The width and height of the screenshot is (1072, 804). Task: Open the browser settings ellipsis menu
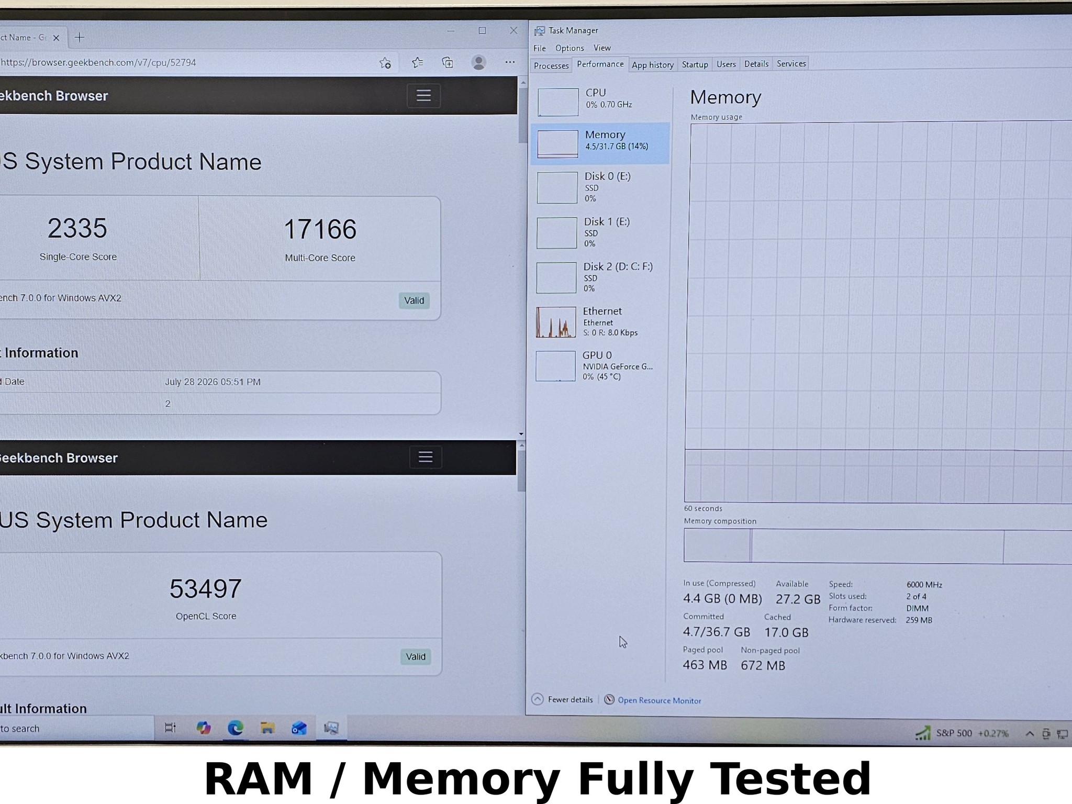(x=510, y=62)
